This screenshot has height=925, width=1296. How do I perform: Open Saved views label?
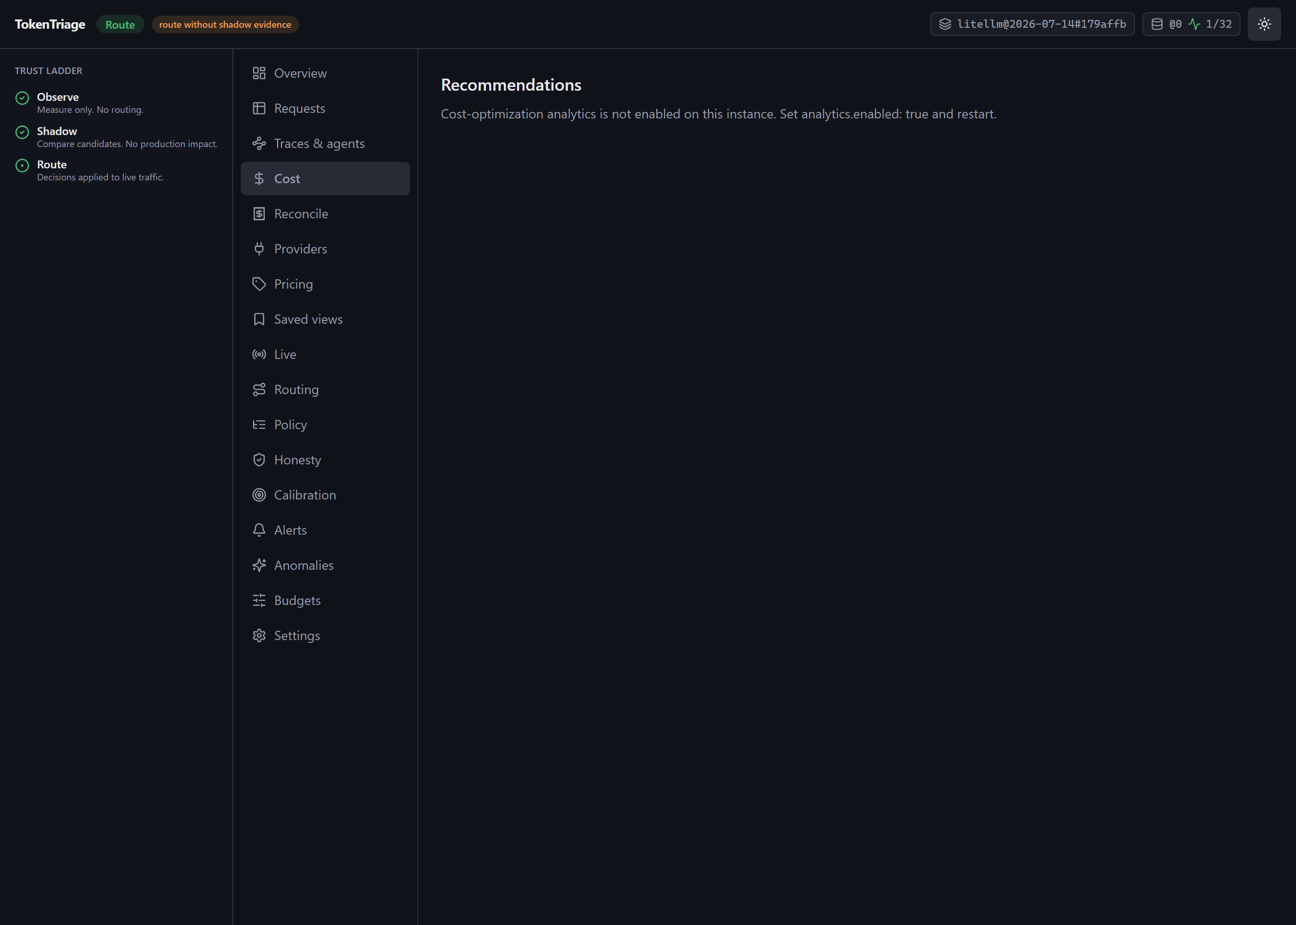tap(308, 319)
